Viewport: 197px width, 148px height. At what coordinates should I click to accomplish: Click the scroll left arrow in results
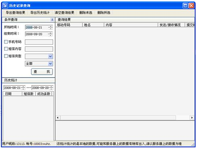click(x=58, y=117)
